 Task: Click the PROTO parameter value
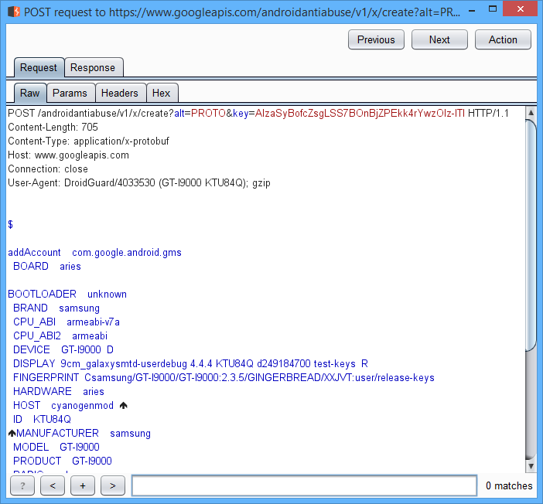click(x=209, y=113)
